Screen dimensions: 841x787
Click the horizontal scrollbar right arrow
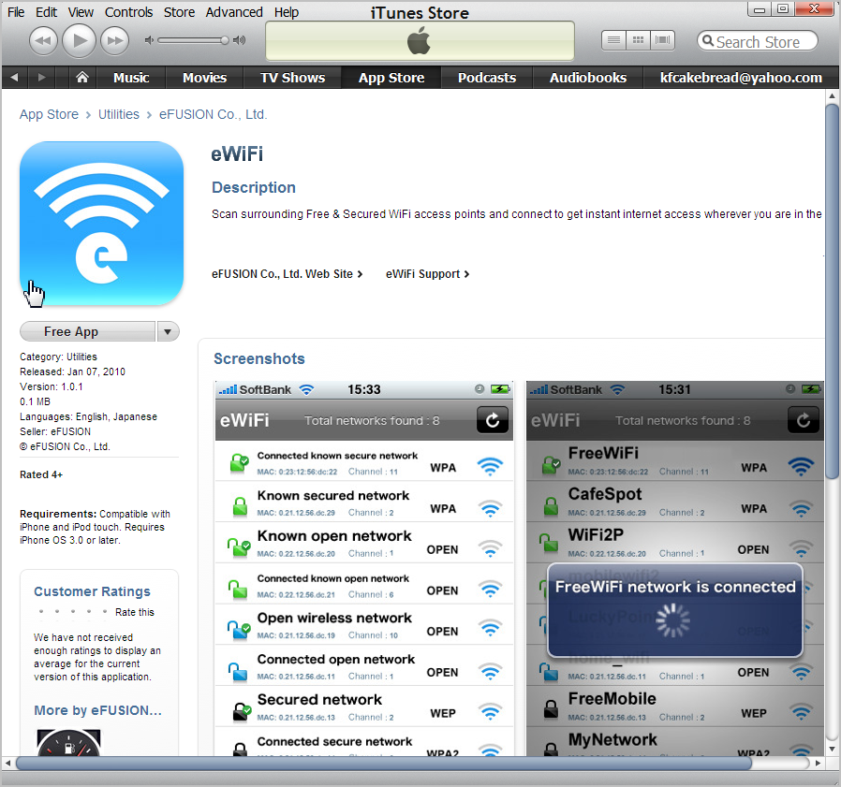(818, 763)
